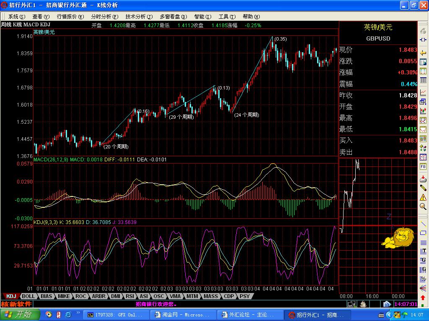Open the magnifying glass search tool
The image size is (429, 321).
423,206
